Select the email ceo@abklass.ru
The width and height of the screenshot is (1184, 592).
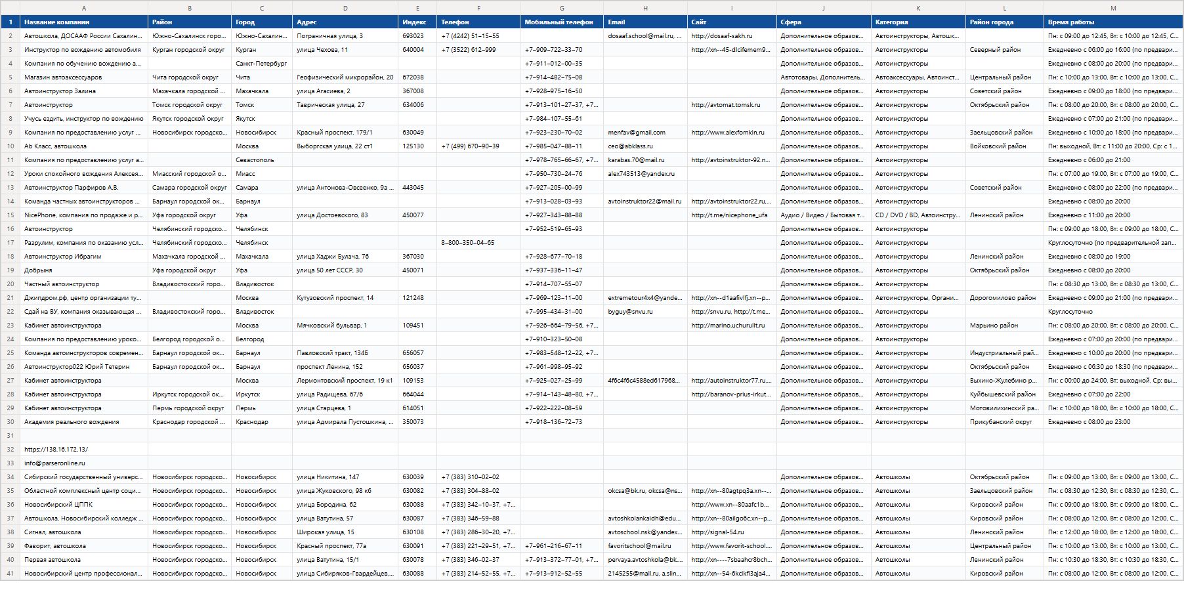[645, 146]
